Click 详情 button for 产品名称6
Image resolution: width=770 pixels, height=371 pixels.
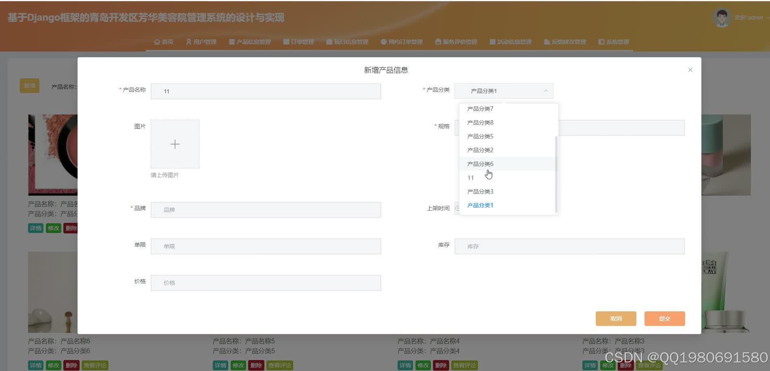point(36,365)
